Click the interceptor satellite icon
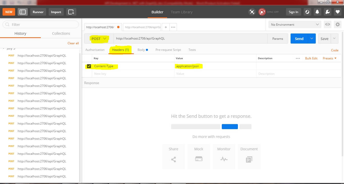The image size is (344, 184). click(x=252, y=12)
